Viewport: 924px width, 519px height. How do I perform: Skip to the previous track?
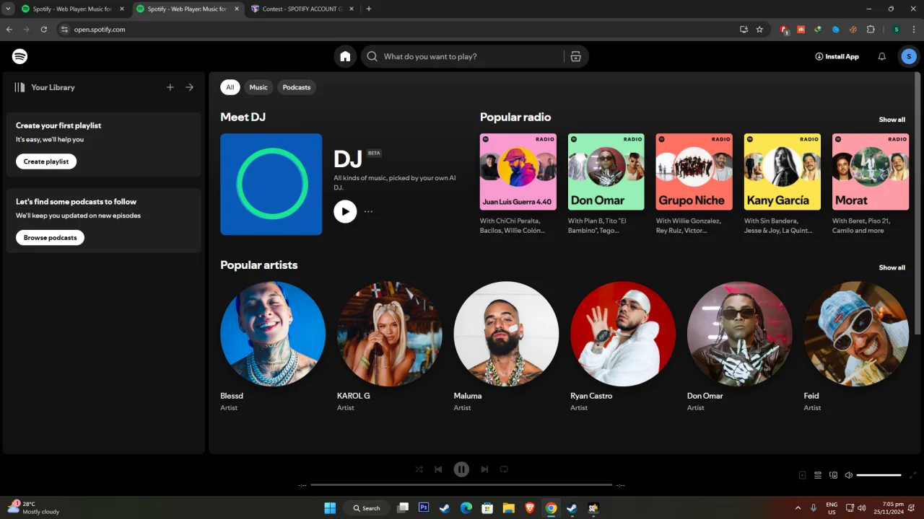tap(438, 469)
